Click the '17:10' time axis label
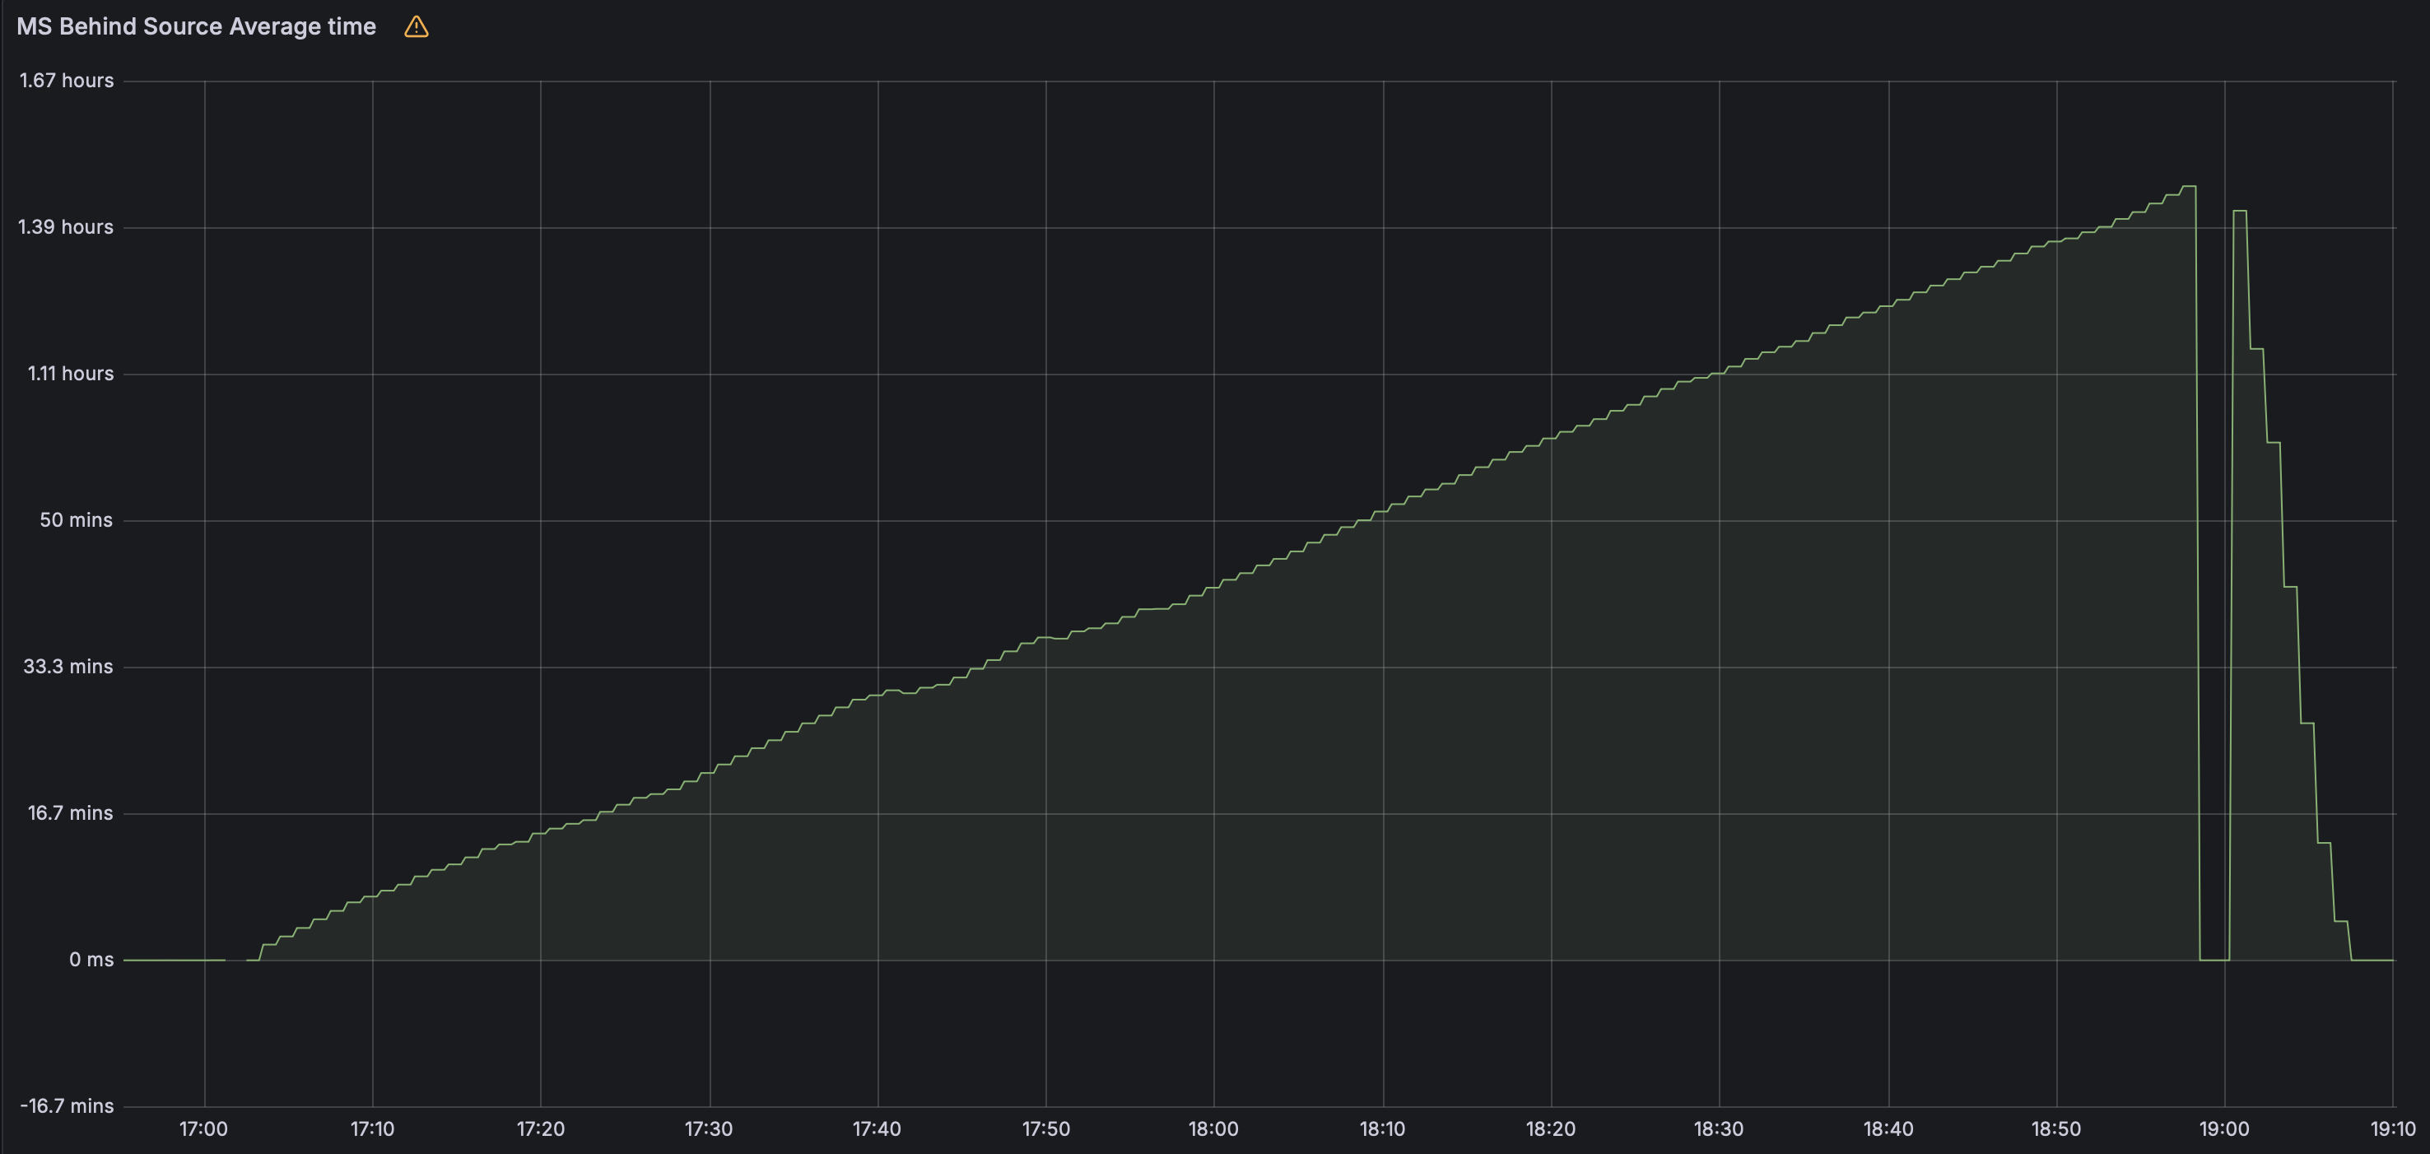 pyautogui.click(x=373, y=1128)
